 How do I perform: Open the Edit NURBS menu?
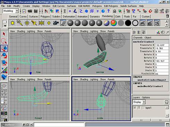(x=84, y=6)
